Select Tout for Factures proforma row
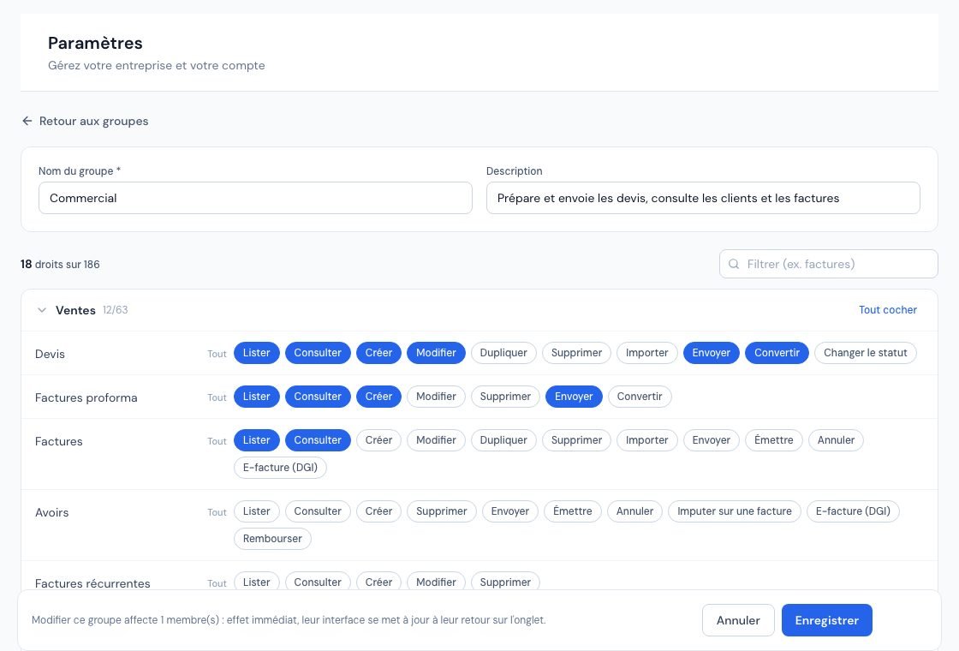 (217, 397)
